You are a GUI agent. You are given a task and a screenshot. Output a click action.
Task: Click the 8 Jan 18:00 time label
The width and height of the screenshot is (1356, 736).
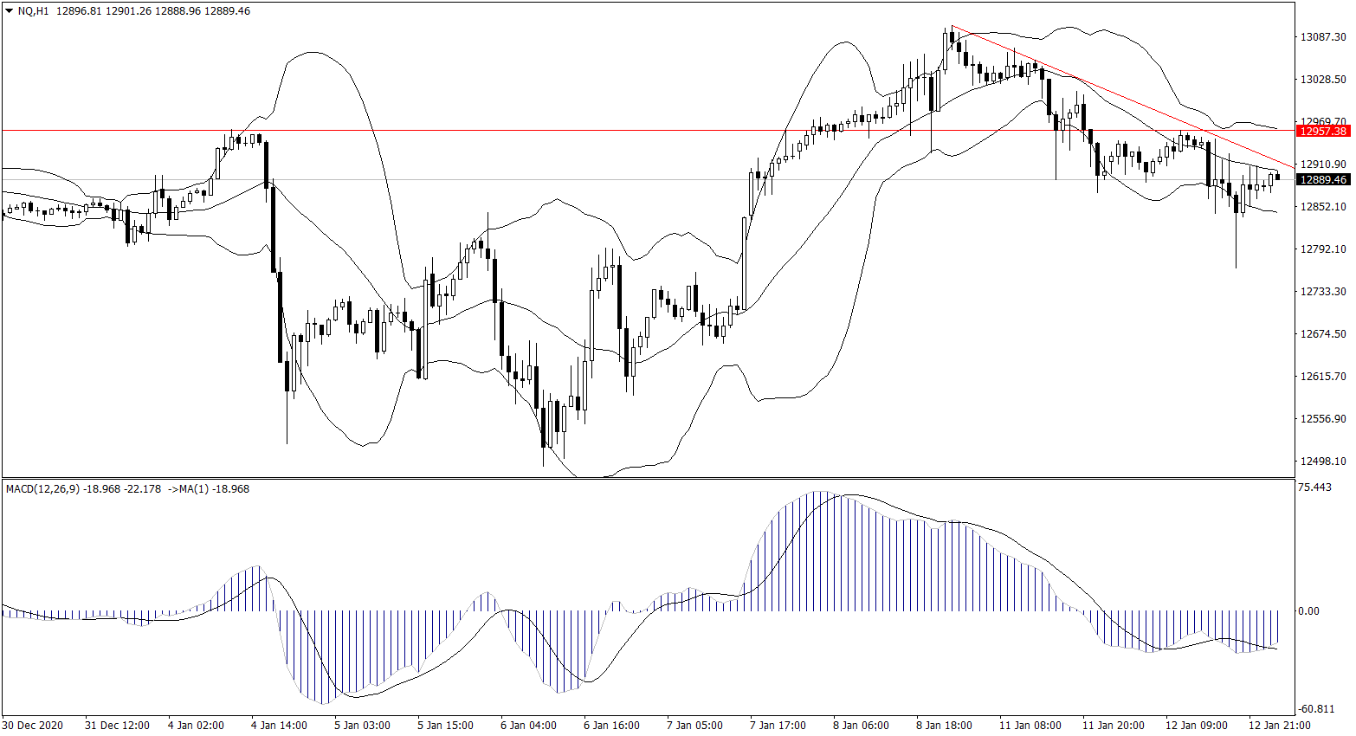point(944,726)
